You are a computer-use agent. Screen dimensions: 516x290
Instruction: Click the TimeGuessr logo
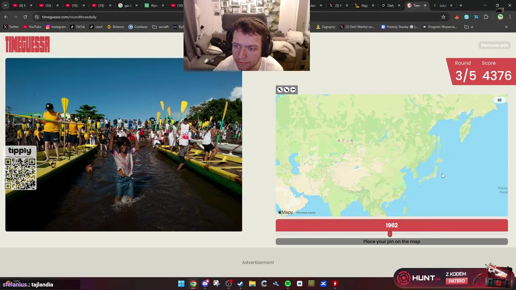pos(27,44)
